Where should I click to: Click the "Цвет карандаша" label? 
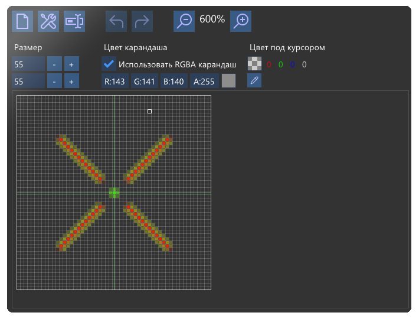point(136,48)
